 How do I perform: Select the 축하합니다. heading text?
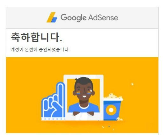tap(37, 37)
